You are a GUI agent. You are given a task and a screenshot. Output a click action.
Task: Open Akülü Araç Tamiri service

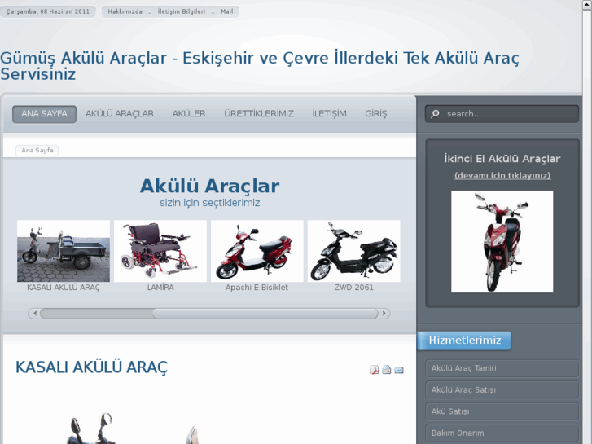pos(502,368)
